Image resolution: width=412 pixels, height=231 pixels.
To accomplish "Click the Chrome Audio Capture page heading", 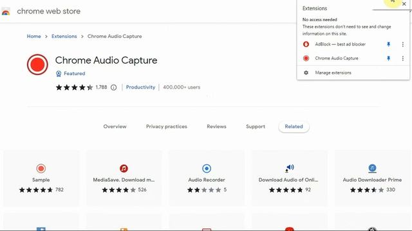I will (x=106, y=60).
